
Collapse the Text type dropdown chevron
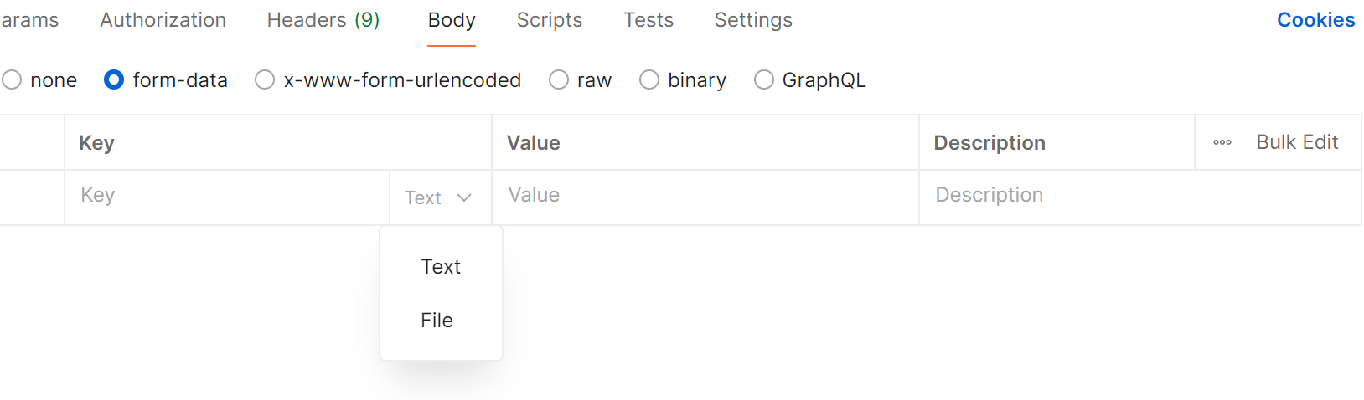pos(464,198)
